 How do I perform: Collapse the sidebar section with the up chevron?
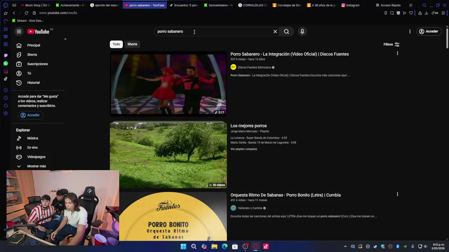[65, 39]
